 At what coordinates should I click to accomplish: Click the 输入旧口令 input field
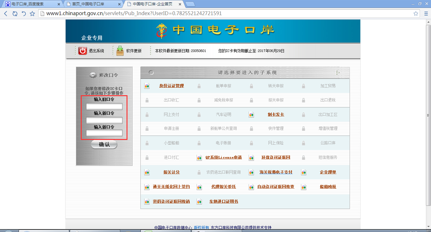(x=104, y=107)
